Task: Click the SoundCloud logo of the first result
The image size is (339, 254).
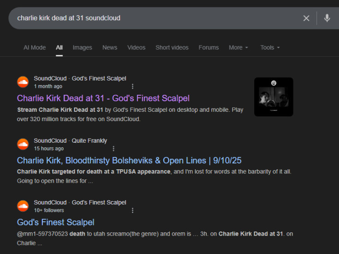Action: tap(23, 82)
